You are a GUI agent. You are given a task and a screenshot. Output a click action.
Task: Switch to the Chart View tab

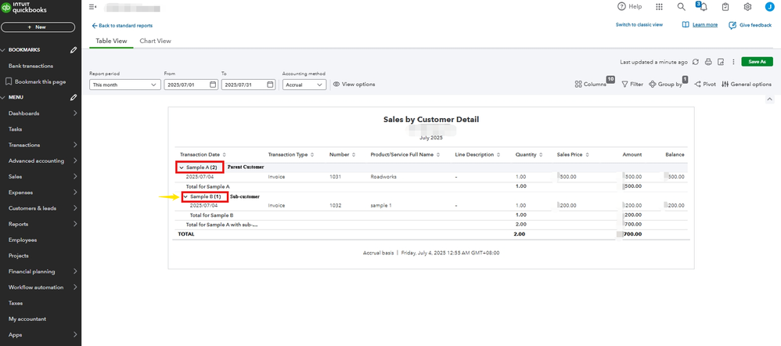click(x=155, y=41)
